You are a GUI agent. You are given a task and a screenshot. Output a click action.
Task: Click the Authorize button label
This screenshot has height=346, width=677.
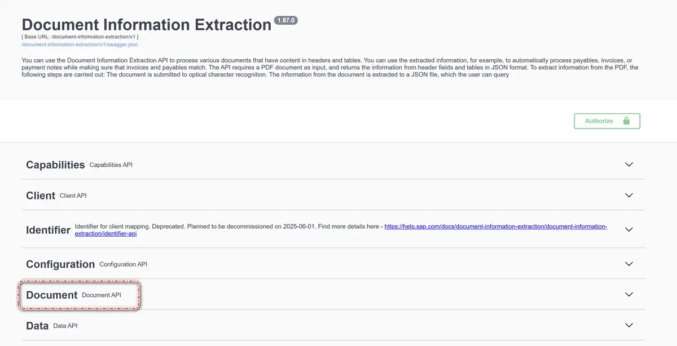point(599,121)
